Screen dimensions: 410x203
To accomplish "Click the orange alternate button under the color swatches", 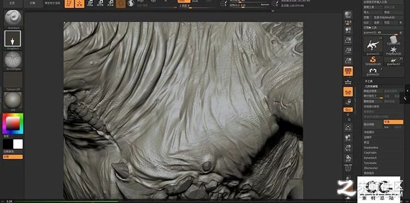I will click(13, 157).
